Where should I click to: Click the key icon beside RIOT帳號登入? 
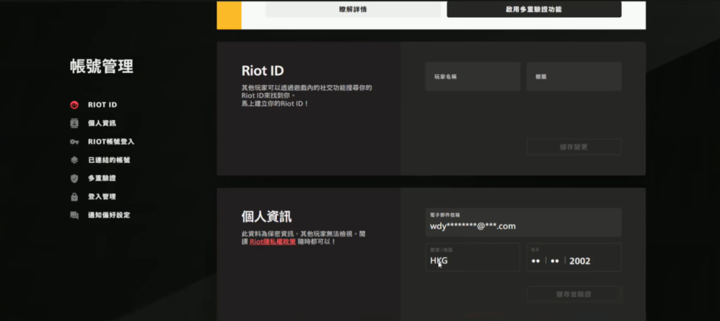tap(75, 142)
